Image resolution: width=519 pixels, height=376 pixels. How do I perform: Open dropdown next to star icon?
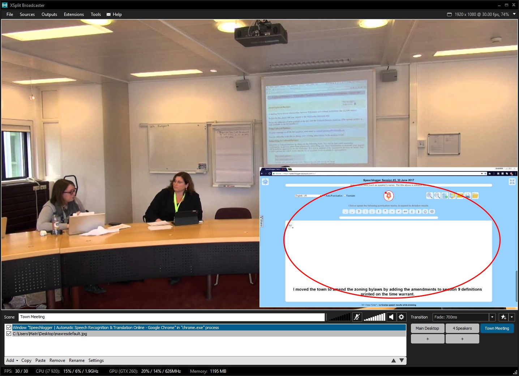click(x=511, y=317)
